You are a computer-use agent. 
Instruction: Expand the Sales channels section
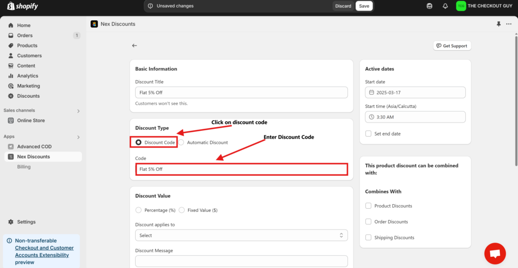tap(78, 111)
